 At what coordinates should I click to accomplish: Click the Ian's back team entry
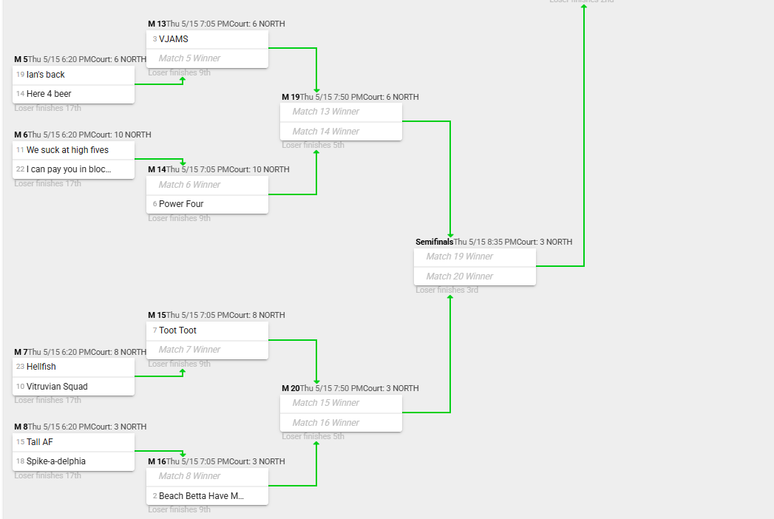(x=73, y=75)
